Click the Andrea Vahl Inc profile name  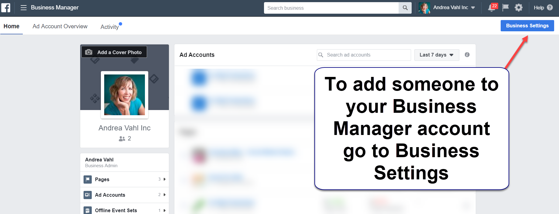(x=125, y=128)
